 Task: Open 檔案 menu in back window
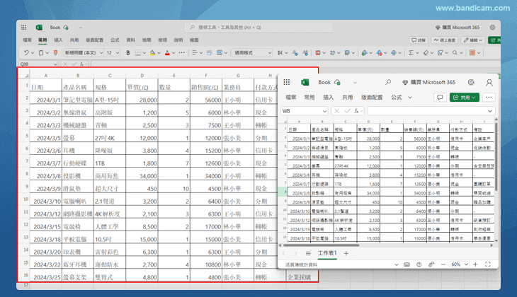(28, 40)
